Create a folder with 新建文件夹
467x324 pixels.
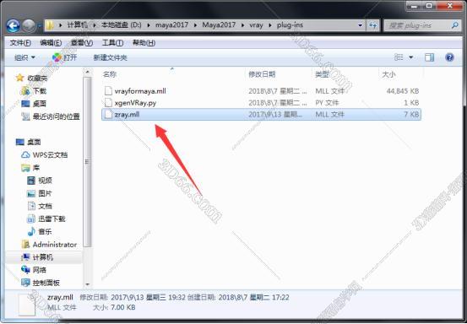coord(110,57)
